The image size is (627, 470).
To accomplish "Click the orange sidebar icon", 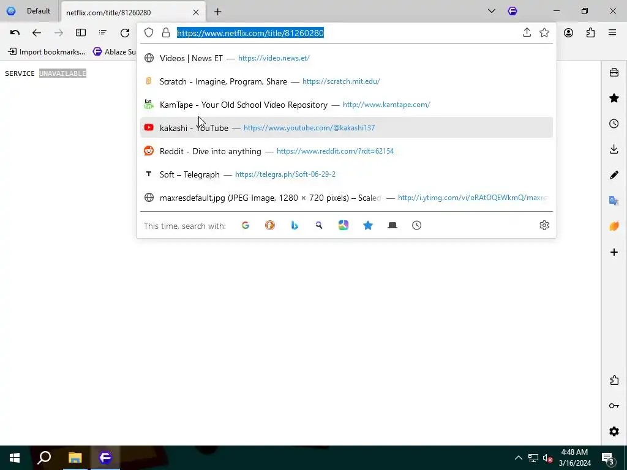I will [614, 226].
